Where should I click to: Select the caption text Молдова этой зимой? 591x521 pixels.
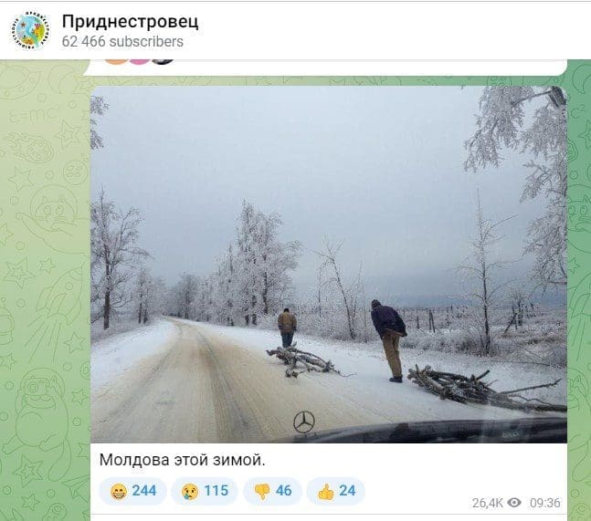[183, 460]
